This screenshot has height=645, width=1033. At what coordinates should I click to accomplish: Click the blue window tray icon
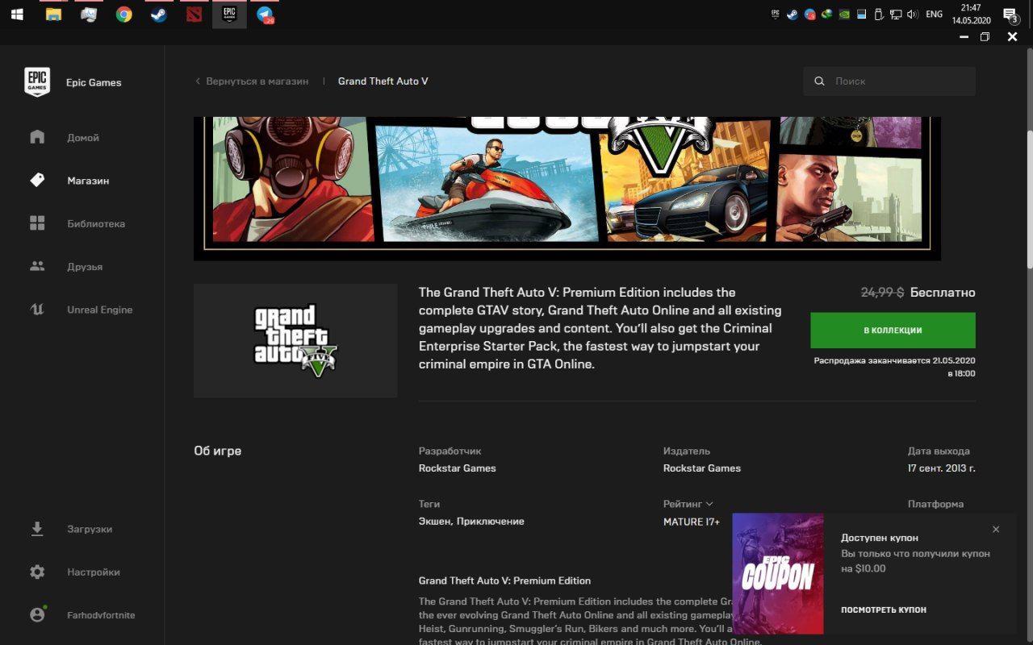click(x=861, y=15)
